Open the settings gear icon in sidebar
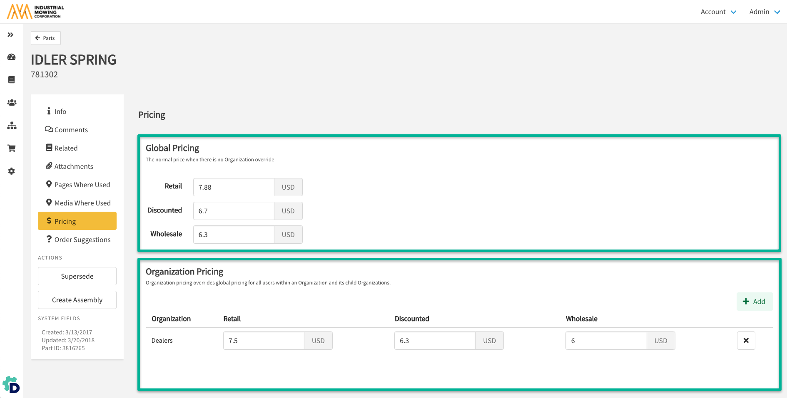Viewport: 787px width, 398px height. [12, 171]
